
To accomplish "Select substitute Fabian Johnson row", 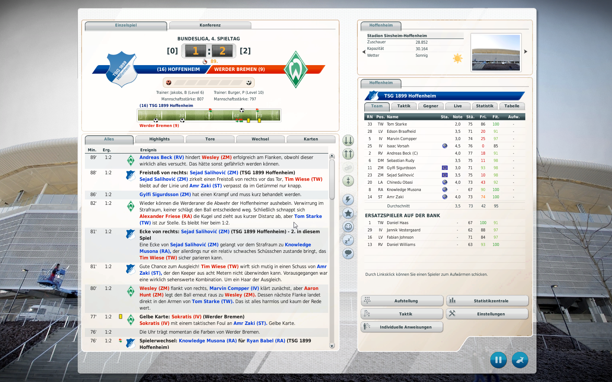I will pos(445,237).
